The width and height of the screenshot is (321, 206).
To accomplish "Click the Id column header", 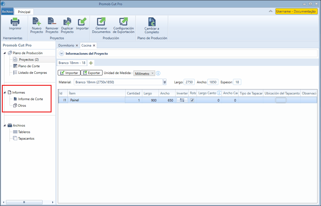I will point(63,93).
